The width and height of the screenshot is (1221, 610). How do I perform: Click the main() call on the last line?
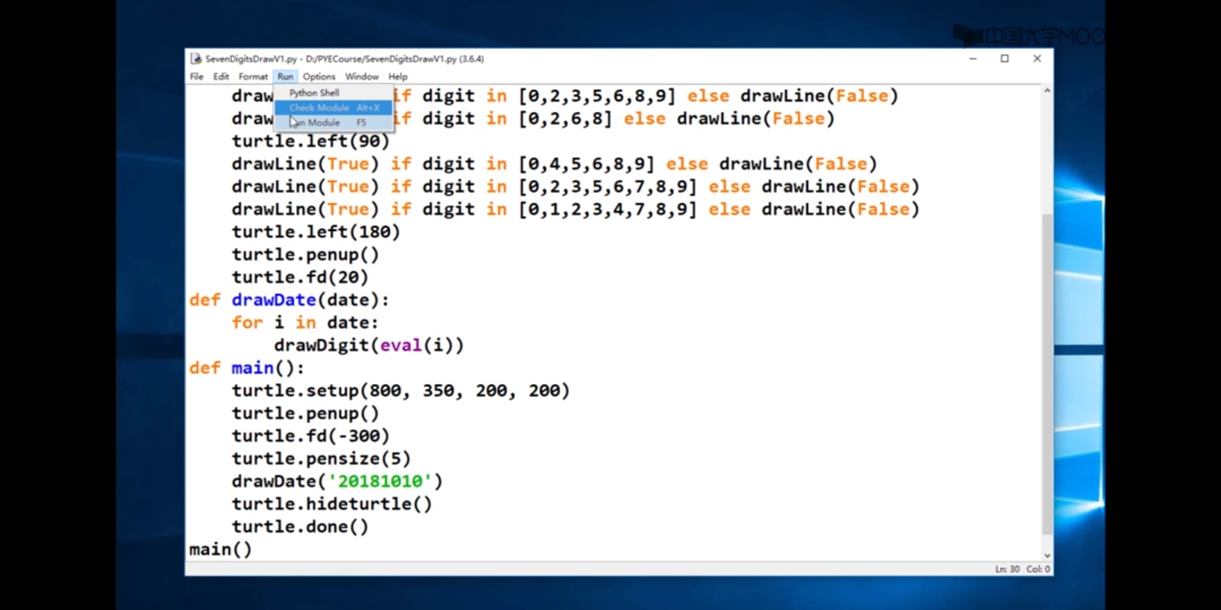[220, 550]
